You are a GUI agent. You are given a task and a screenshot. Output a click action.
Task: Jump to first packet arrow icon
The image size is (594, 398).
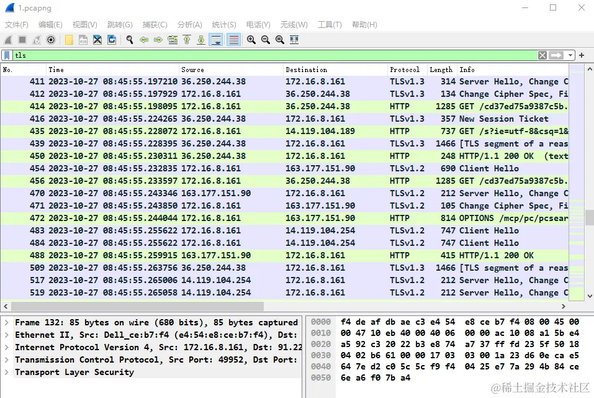[187, 40]
